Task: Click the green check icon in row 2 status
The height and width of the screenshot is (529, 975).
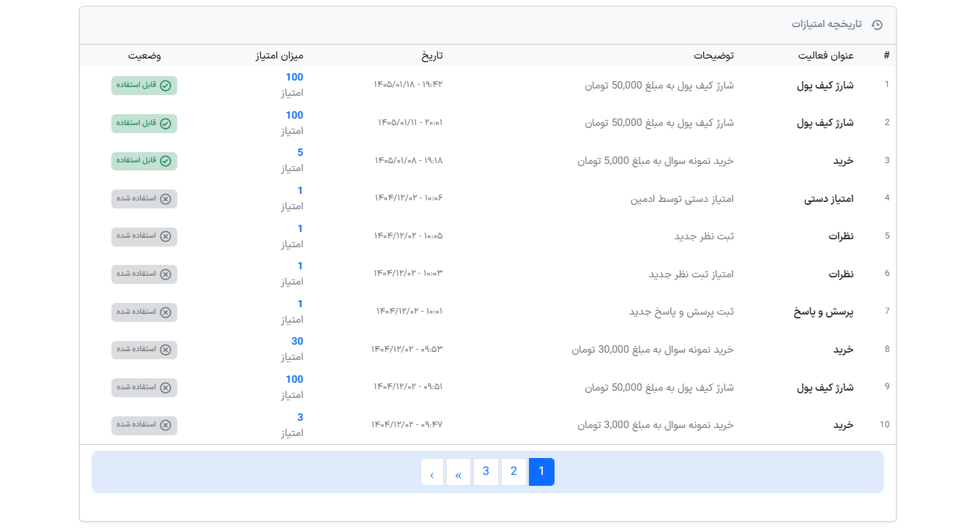Action: coord(166,124)
